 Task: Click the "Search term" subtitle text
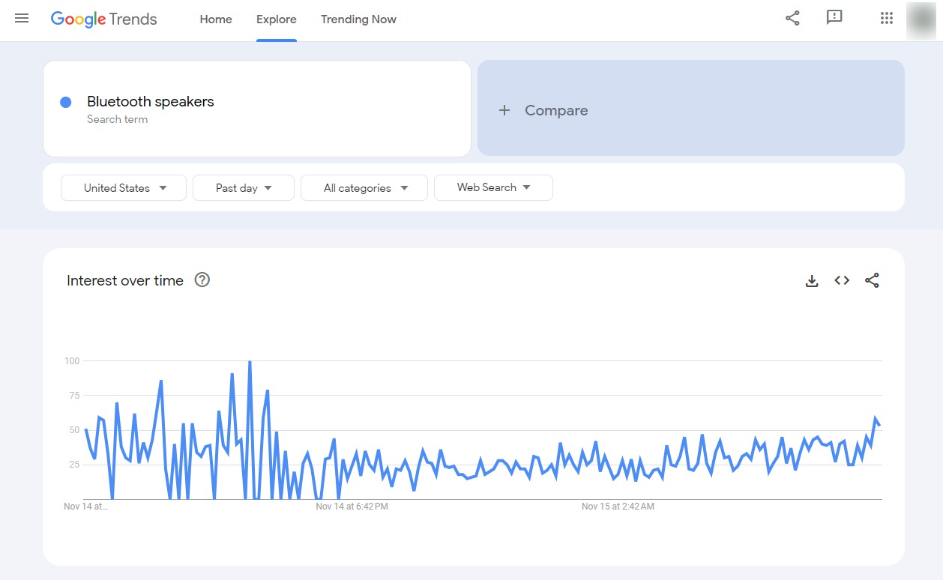(117, 119)
